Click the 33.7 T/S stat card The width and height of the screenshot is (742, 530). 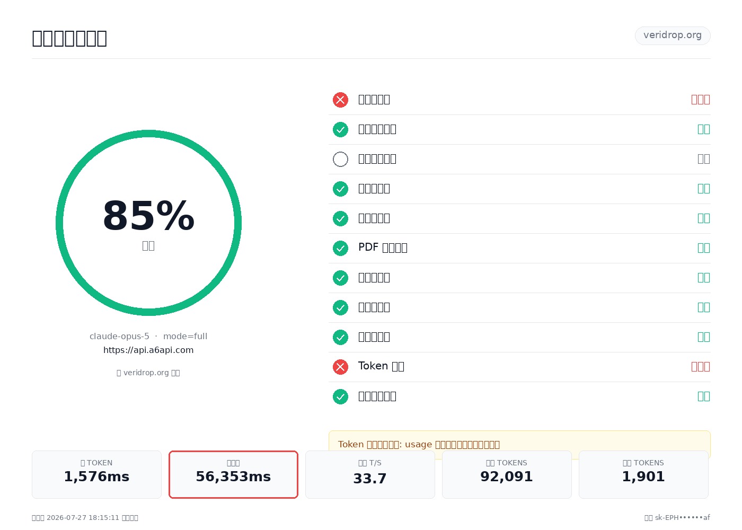click(x=370, y=474)
